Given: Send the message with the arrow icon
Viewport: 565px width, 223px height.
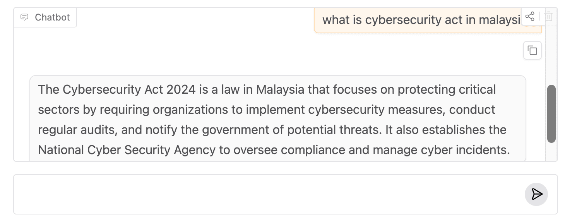Looking at the screenshot, I should pos(536,194).
